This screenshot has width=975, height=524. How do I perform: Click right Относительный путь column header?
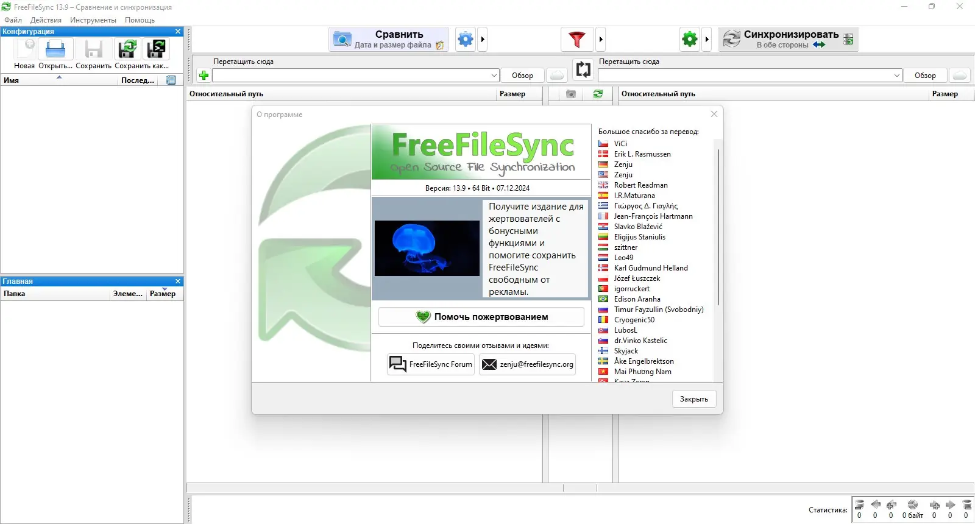click(x=773, y=94)
